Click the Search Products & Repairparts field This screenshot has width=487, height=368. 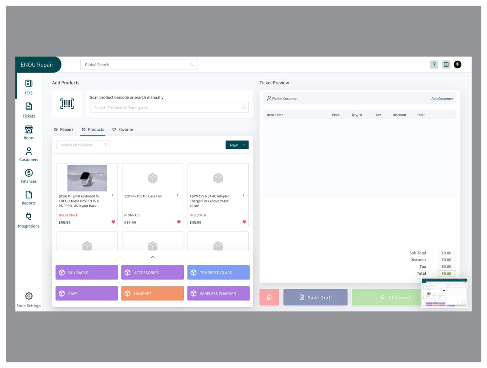click(169, 108)
